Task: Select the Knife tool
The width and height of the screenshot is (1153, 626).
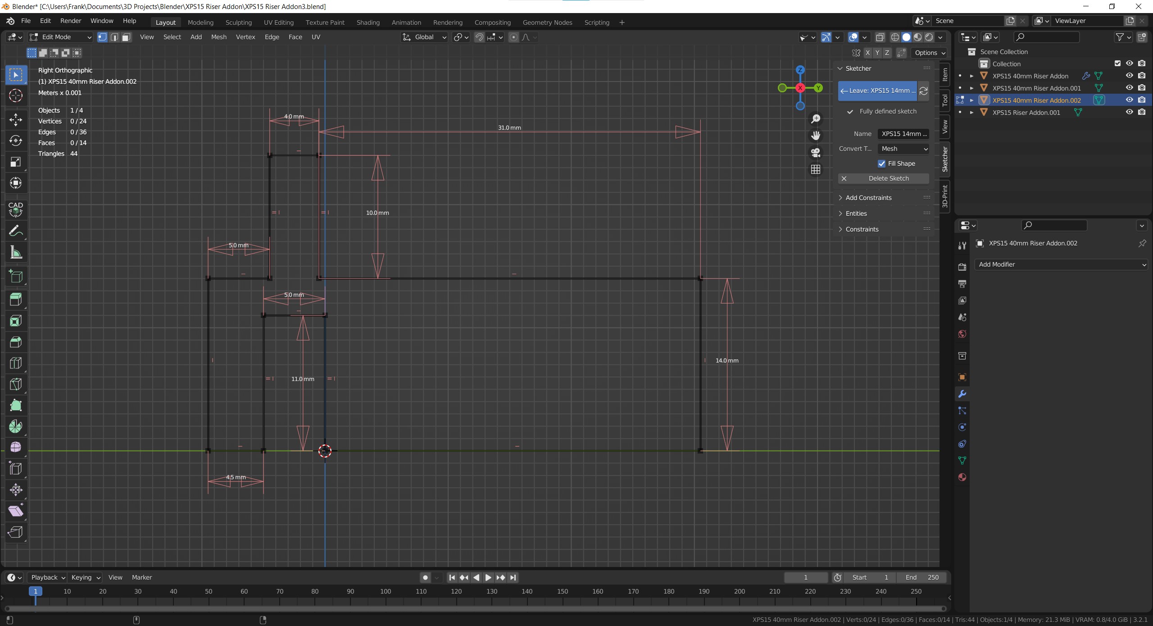Action: coord(16,384)
